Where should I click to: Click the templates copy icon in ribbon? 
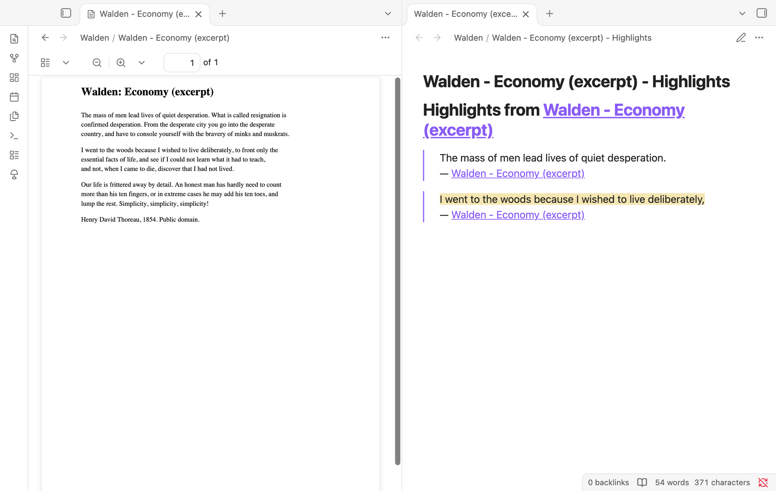(14, 116)
